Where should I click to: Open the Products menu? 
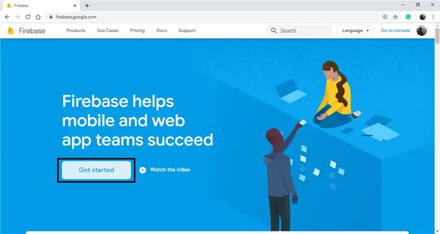coord(76,30)
